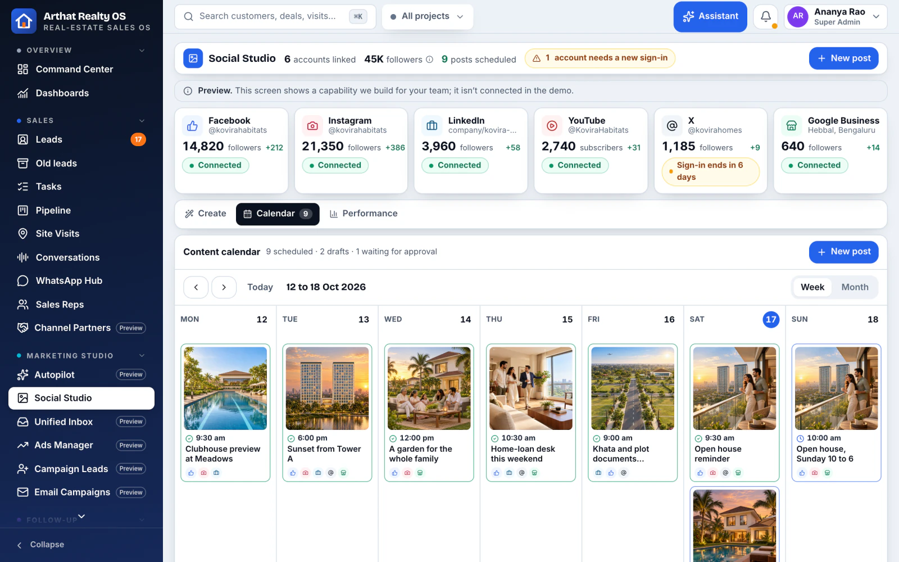Jump to Today in the calendar
The width and height of the screenshot is (899, 562).
tap(260, 287)
